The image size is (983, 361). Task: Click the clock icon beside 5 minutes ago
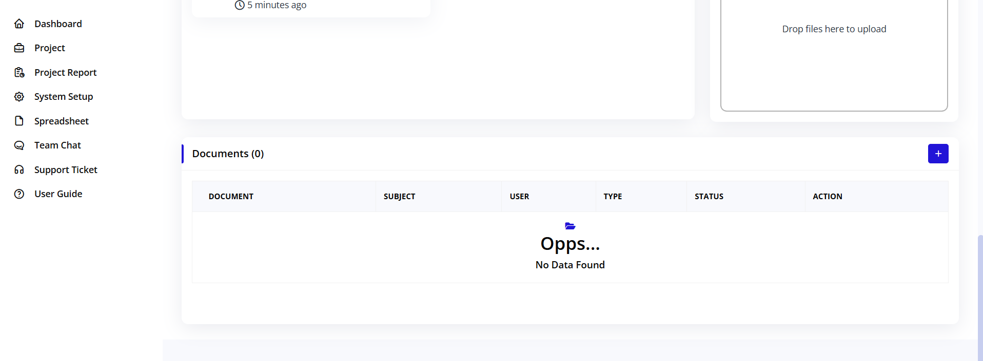tap(240, 5)
